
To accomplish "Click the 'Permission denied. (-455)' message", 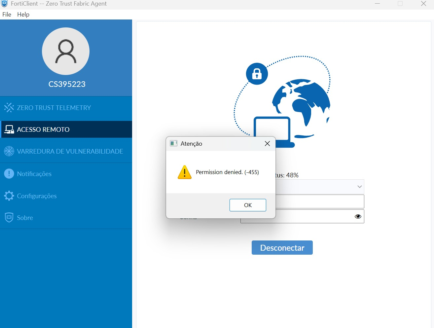I will (227, 172).
